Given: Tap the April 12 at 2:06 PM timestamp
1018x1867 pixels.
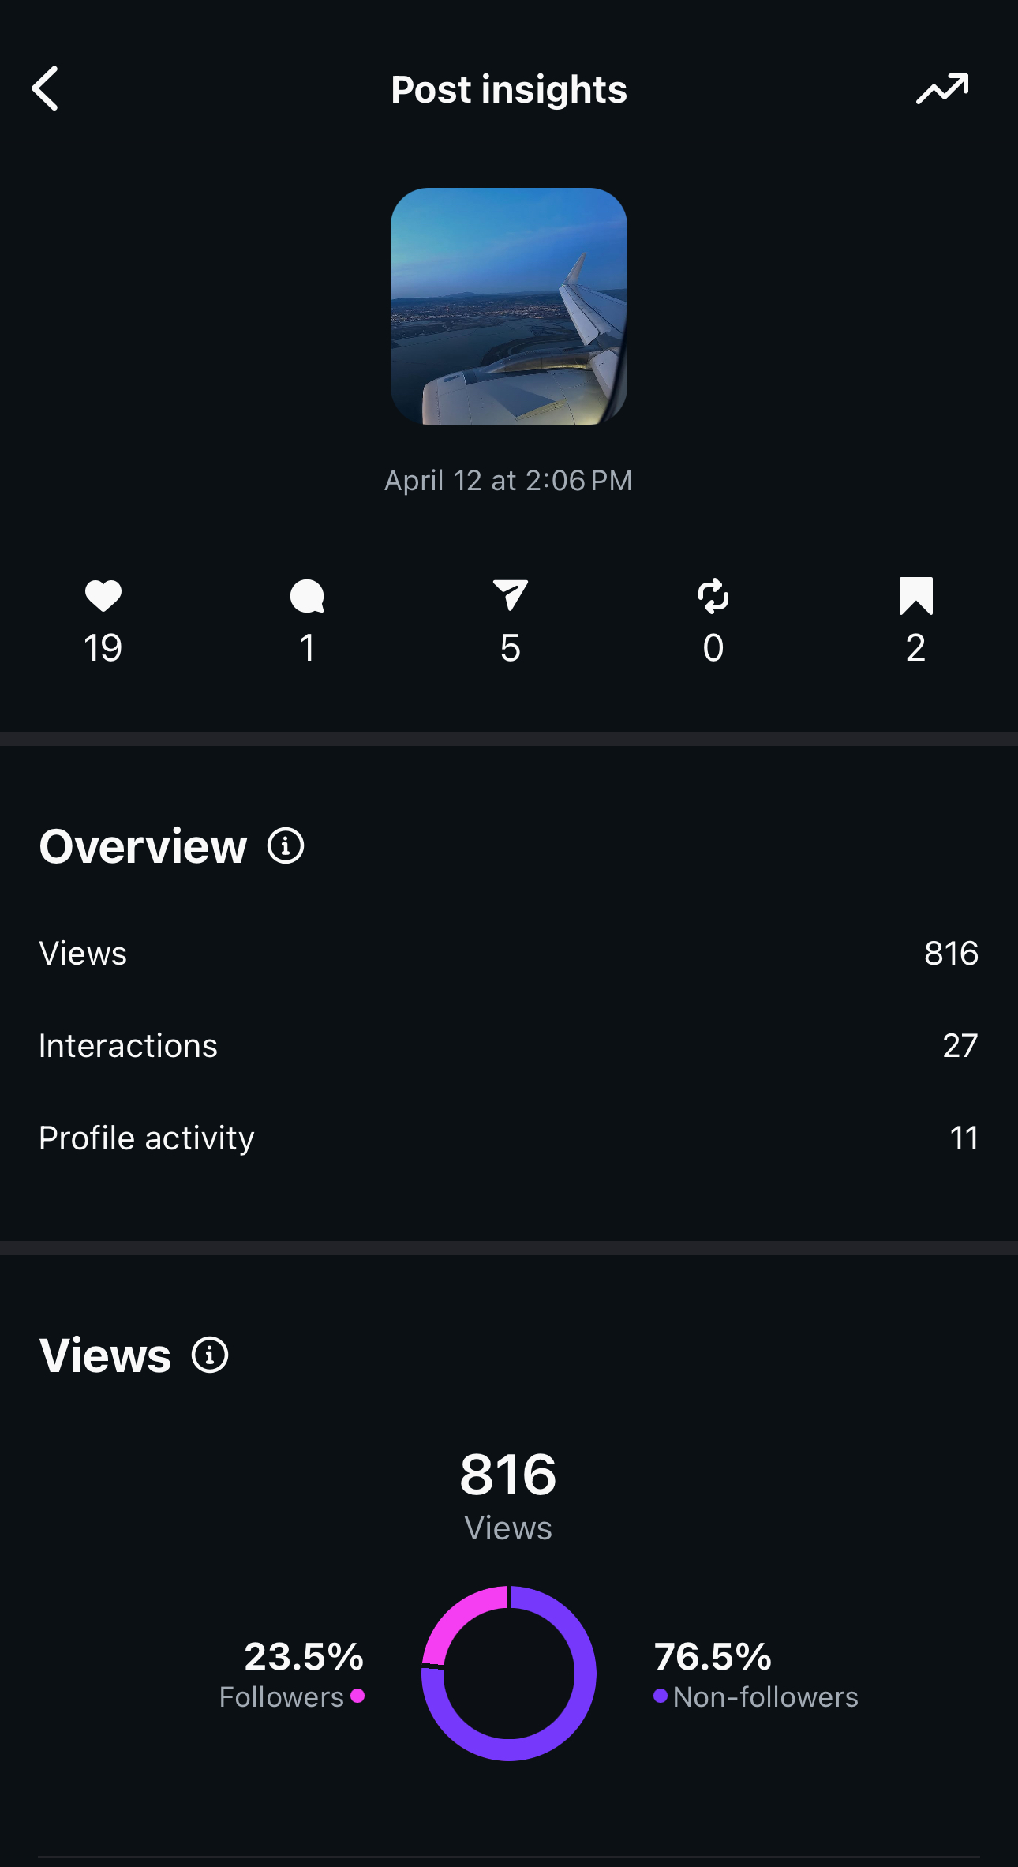Looking at the screenshot, I should [x=509, y=481].
